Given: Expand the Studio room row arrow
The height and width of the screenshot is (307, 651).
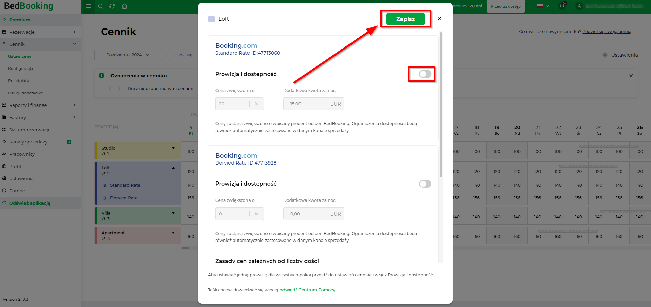Looking at the screenshot, I should pos(173,148).
